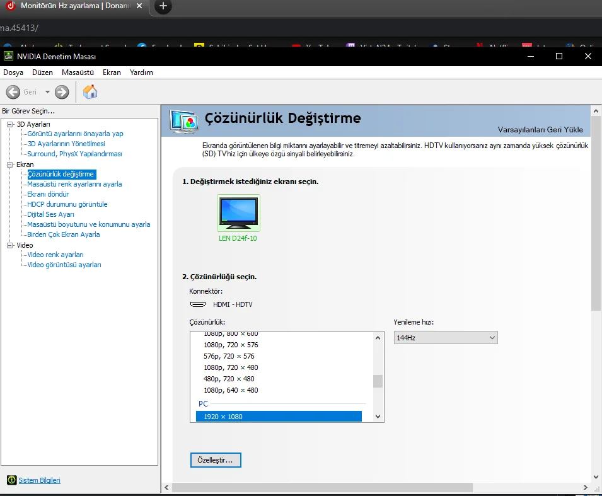Select the Monitörün Hz ayarlama browser tab
The image size is (602, 496).
(x=73, y=6)
